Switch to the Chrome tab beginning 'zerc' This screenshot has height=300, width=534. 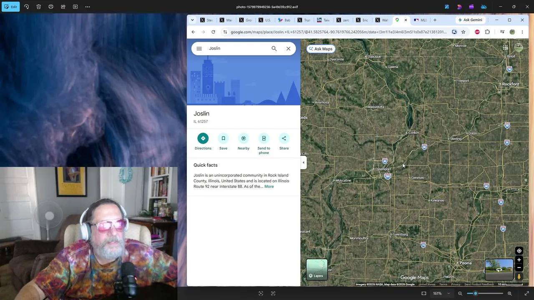pyautogui.click(x=343, y=20)
